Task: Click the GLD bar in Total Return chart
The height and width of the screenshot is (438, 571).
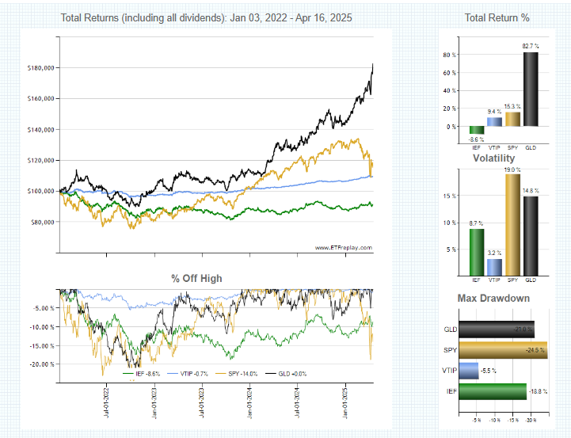Action: [x=530, y=89]
